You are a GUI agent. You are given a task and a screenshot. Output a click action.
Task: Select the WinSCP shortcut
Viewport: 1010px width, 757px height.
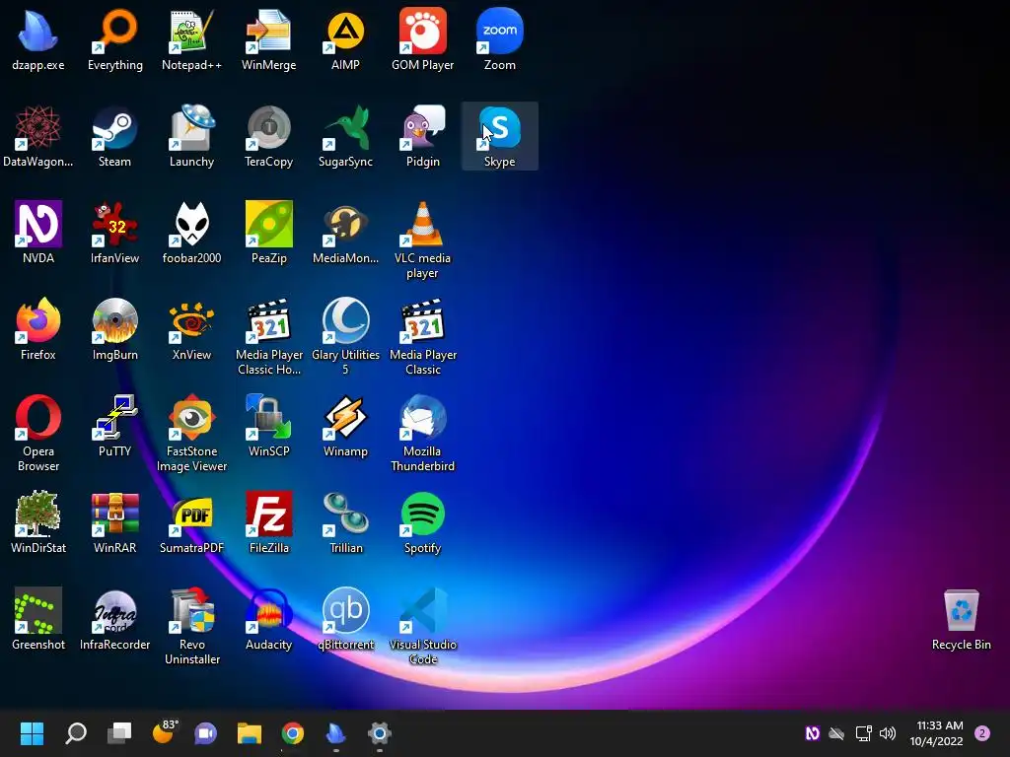[268, 425]
